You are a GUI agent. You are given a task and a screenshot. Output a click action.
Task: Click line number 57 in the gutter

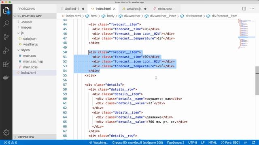click(65, 85)
